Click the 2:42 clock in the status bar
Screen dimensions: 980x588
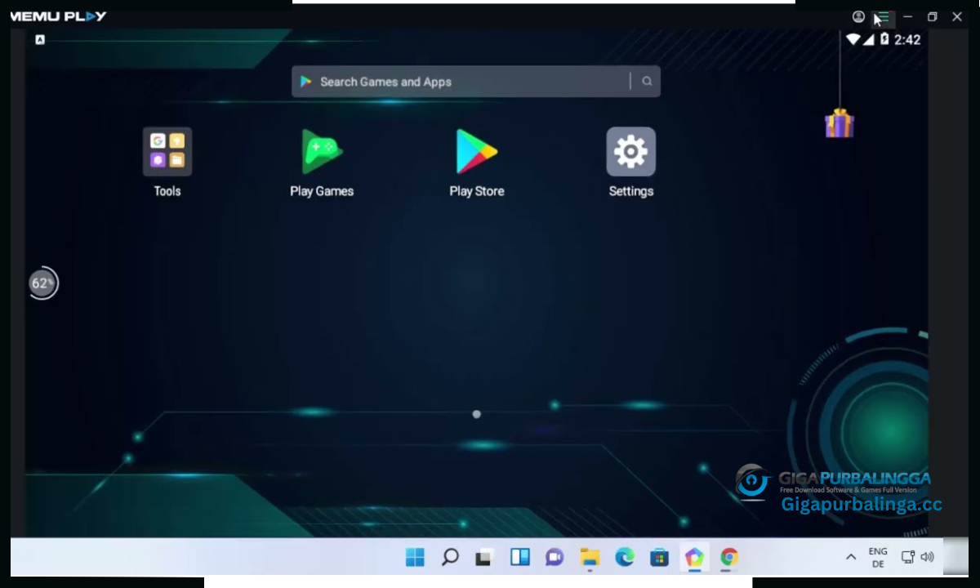(x=907, y=40)
